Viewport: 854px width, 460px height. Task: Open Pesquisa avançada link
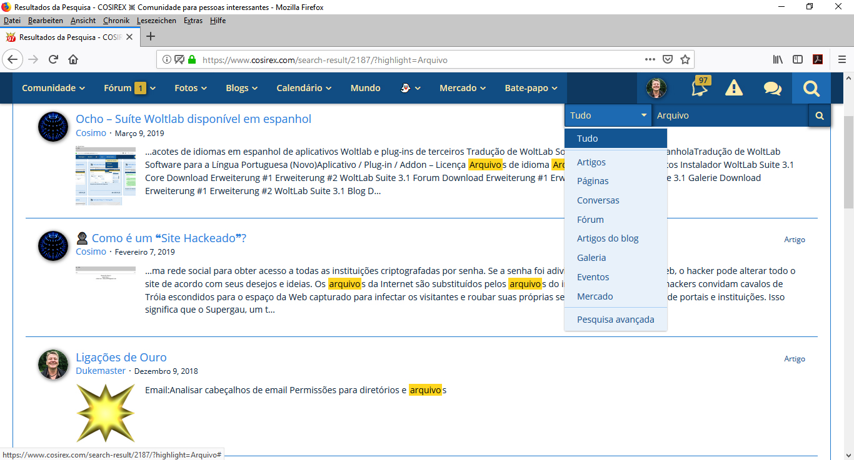click(x=616, y=320)
